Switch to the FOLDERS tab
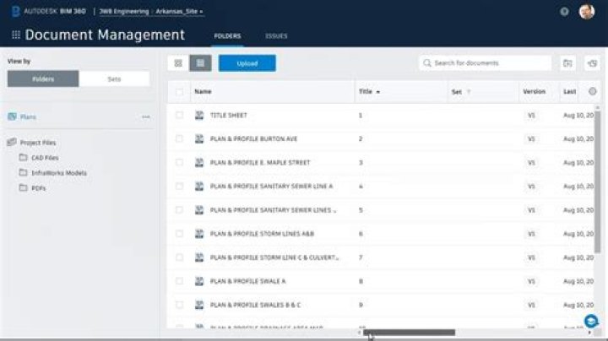The image size is (608, 341). pyautogui.click(x=227, y=36)
